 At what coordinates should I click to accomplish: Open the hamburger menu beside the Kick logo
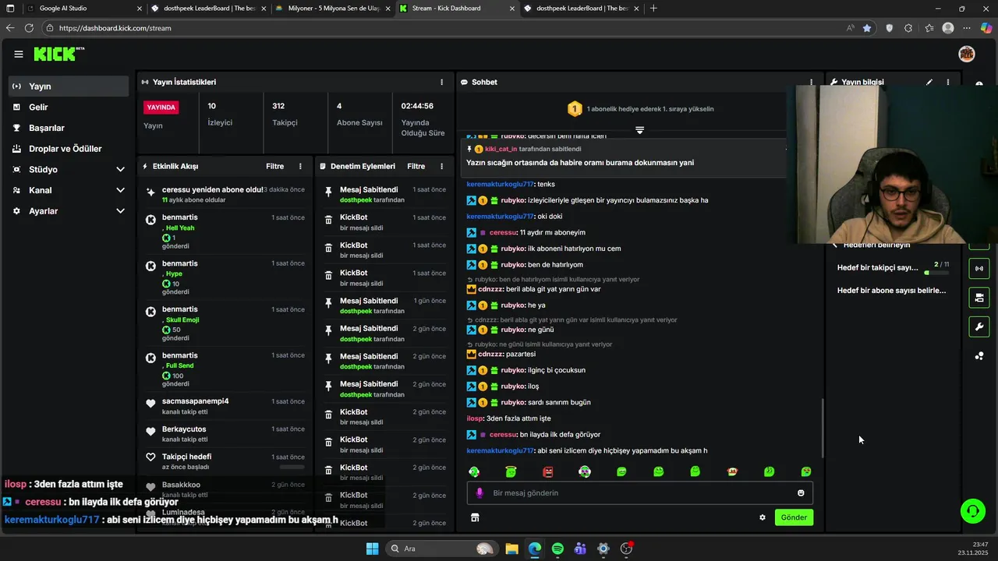coord(18,54)
